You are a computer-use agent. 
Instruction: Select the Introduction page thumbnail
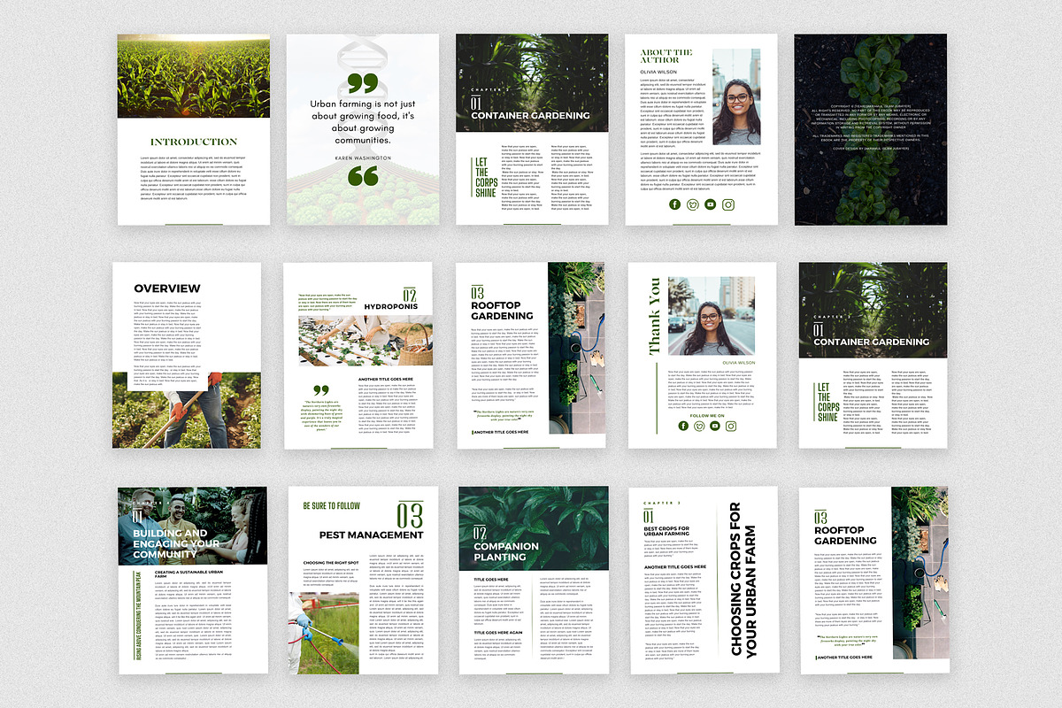click(x=194, y=129)
